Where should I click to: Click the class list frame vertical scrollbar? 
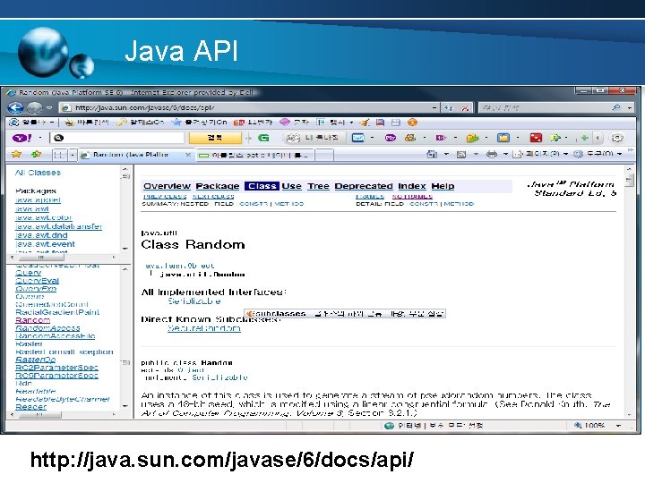[x=125, y=337]
